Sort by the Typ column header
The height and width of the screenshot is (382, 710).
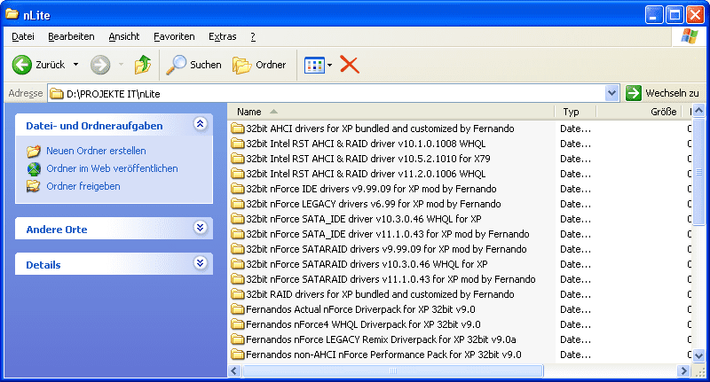click(x=575, y=112)
